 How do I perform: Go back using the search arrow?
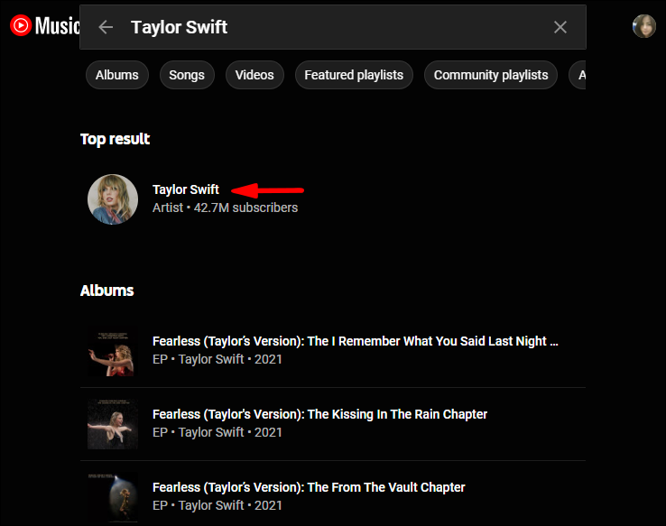106,27
